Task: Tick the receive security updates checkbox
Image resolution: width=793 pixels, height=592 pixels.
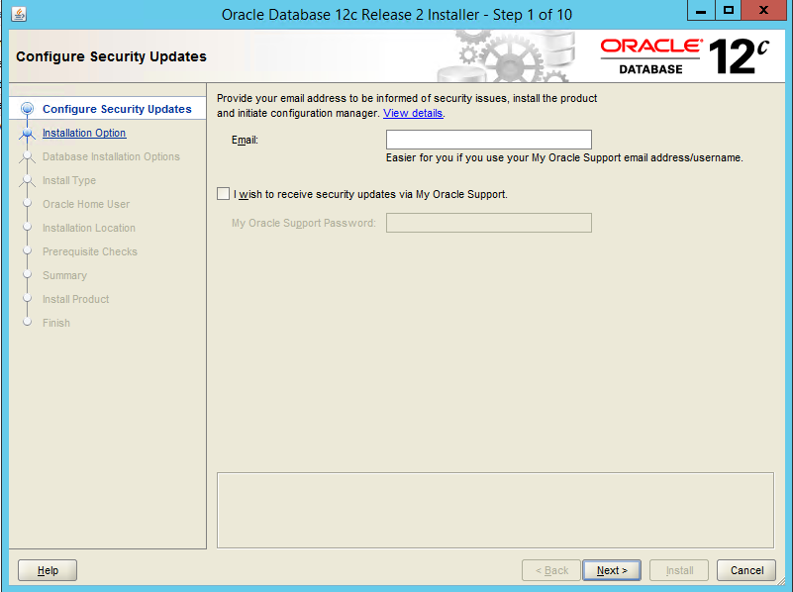Action: (223, 194)
